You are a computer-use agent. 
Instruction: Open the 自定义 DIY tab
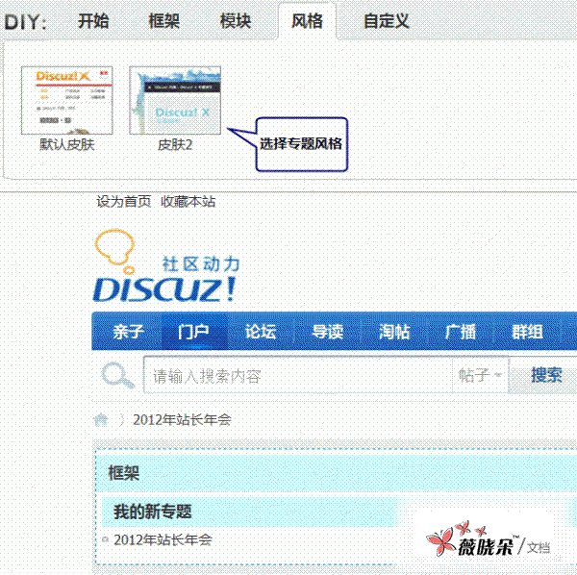point(386,20)
